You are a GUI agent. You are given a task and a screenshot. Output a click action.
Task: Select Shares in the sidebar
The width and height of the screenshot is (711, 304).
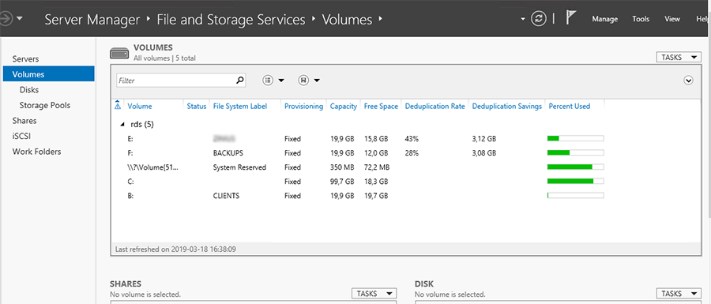48,121
